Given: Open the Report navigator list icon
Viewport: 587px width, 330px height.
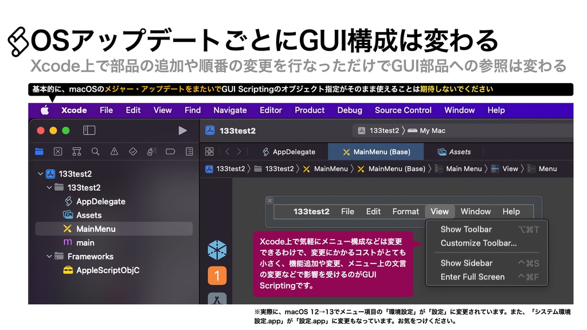Looking at the screenshot, I should click(x=189, y=151).
